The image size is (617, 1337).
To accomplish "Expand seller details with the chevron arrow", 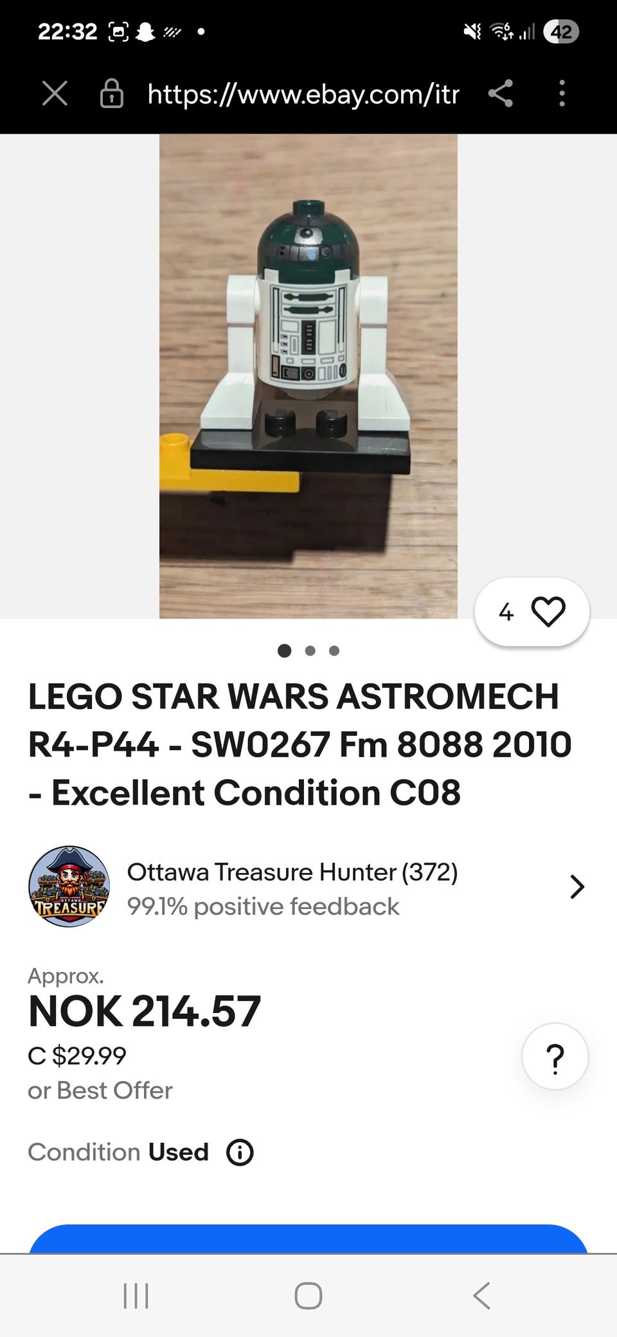I will [x=577, y=886].
